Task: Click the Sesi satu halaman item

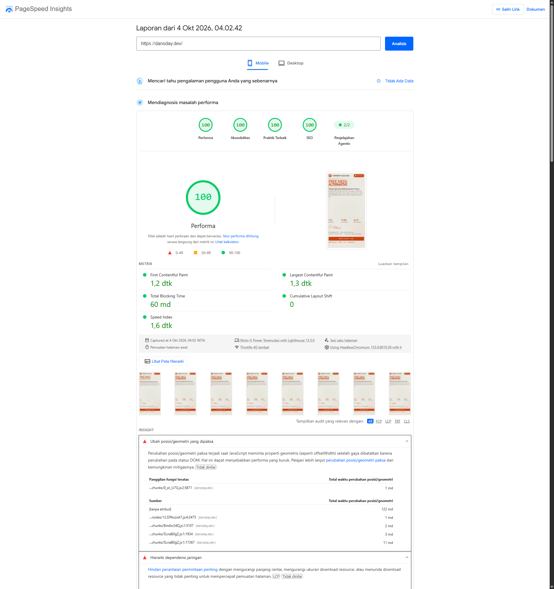Action: 343,340
